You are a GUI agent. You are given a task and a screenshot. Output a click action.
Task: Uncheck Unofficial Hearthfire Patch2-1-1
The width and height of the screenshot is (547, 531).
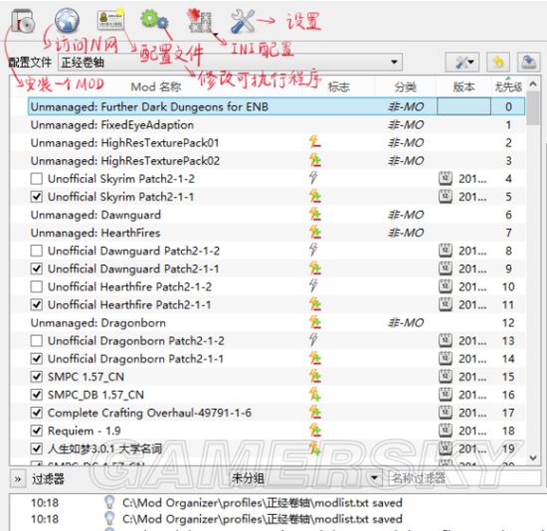click(36, 305)
